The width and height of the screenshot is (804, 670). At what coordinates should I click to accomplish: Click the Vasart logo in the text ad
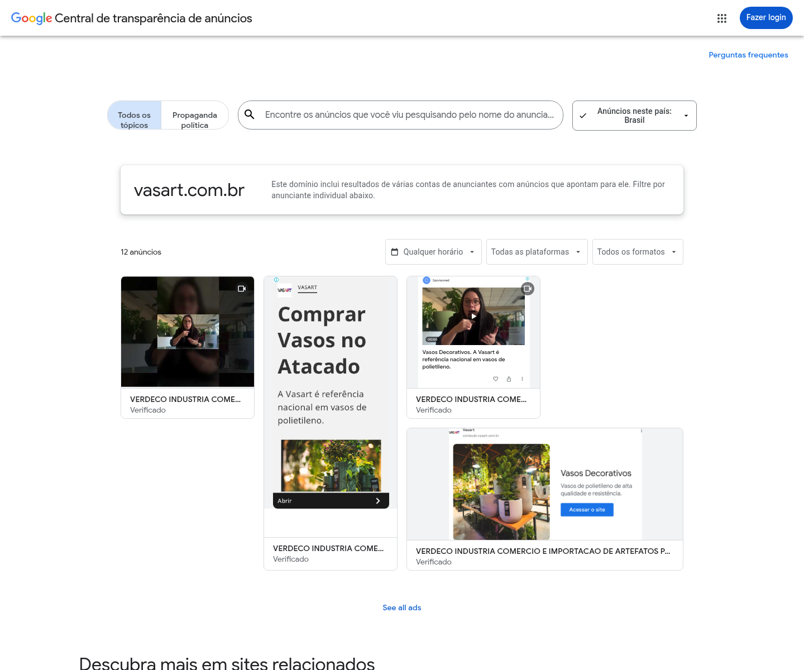(285, 290)
